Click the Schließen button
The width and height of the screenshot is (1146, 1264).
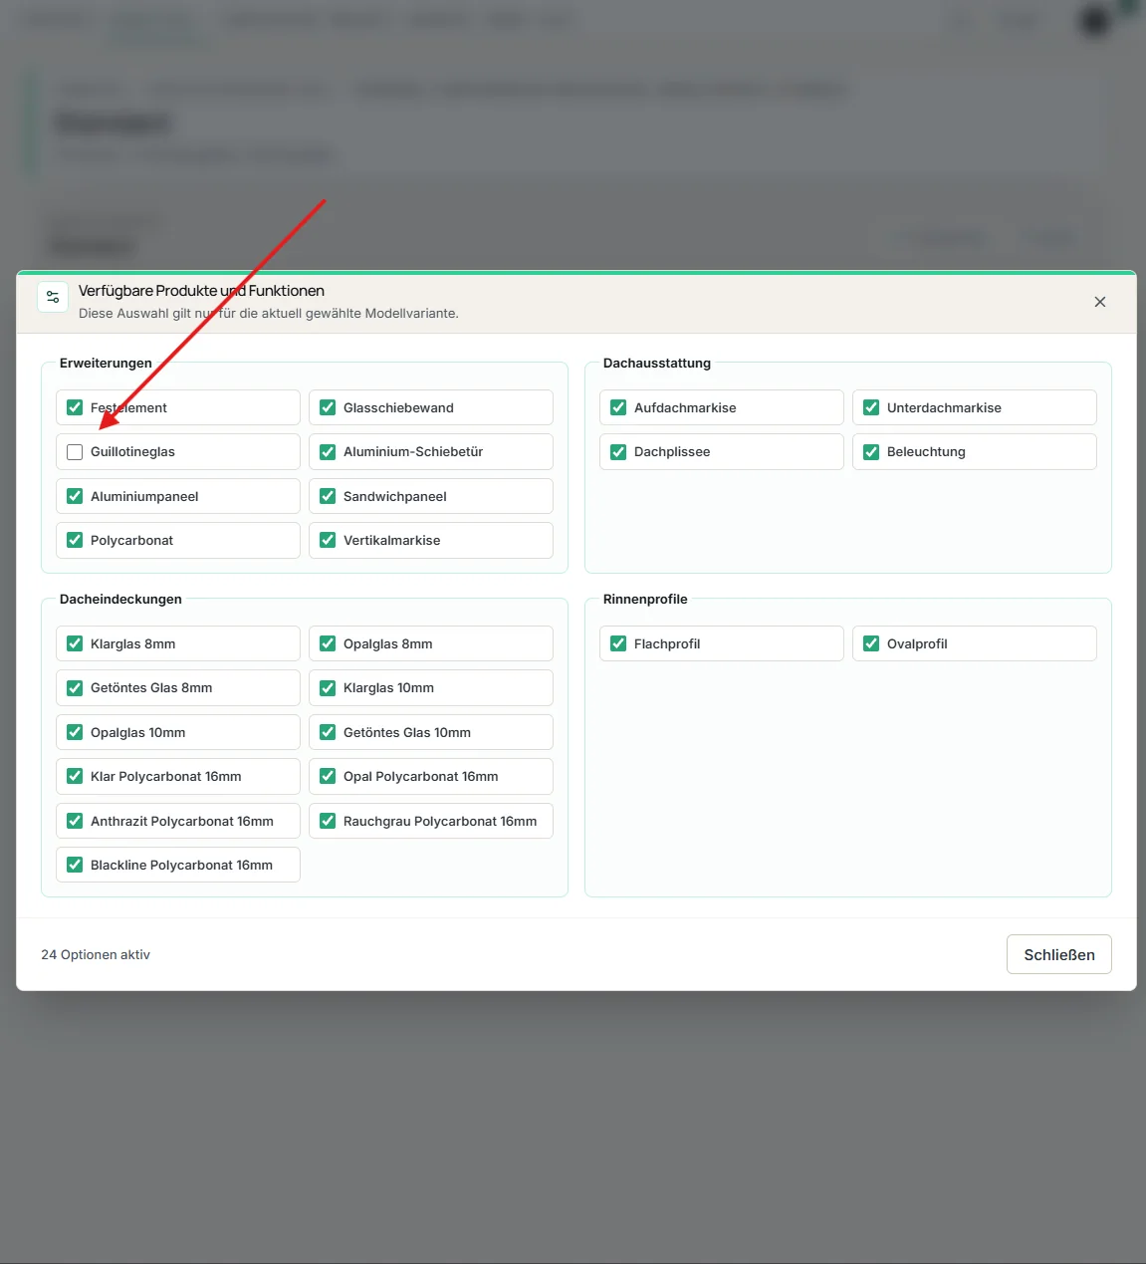(1059, 954)
